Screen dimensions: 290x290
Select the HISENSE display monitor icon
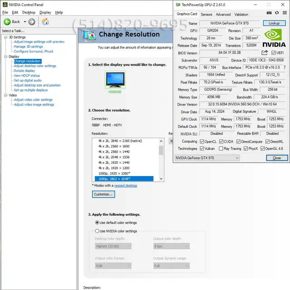point(115,80)
